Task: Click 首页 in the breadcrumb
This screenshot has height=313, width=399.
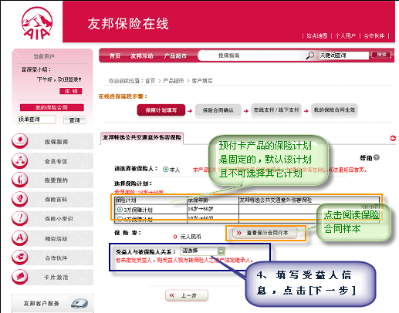Action: [150, 81]
